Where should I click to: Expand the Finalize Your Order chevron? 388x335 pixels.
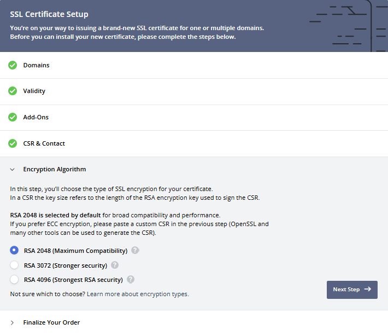(13, 322)
